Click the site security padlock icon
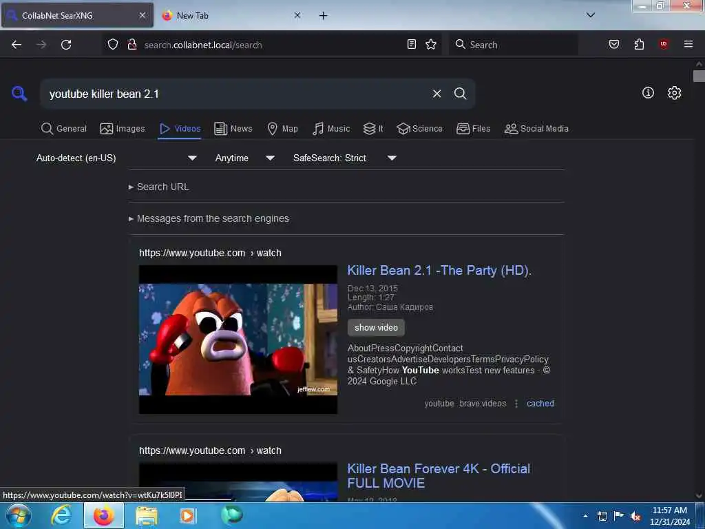This screenshot has width=705, height=529. [131, 44]
